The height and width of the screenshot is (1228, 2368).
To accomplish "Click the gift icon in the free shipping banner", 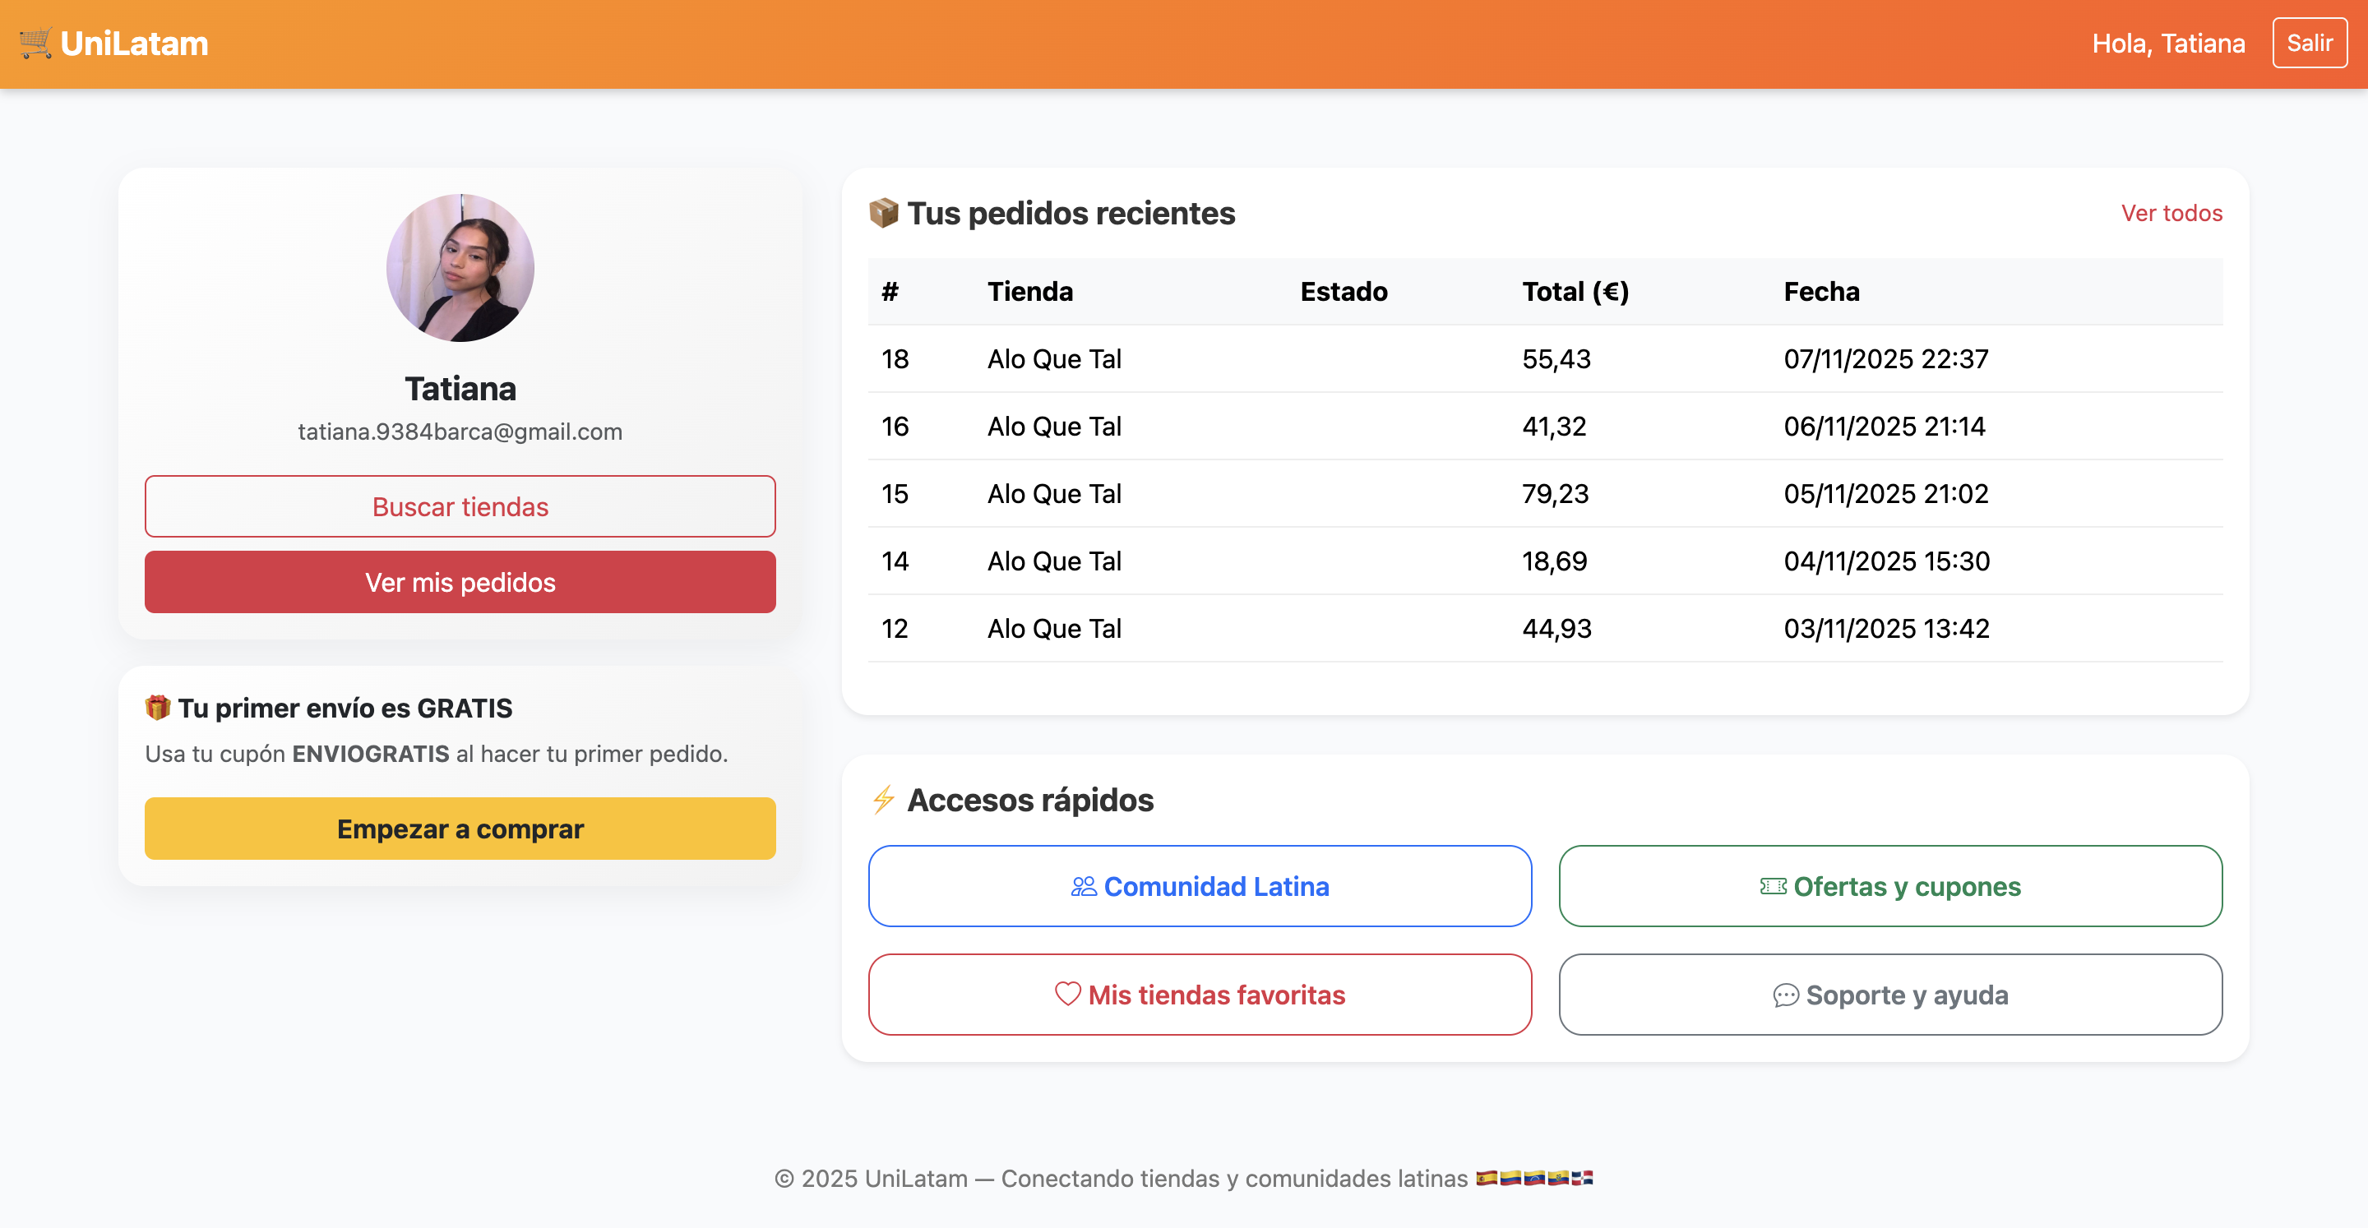I will click(158, 708).
